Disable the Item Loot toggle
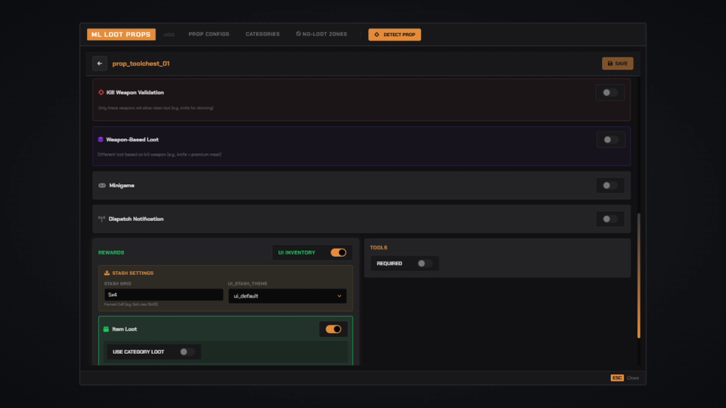Screen dimensions: 726x408 click(334, 329)
